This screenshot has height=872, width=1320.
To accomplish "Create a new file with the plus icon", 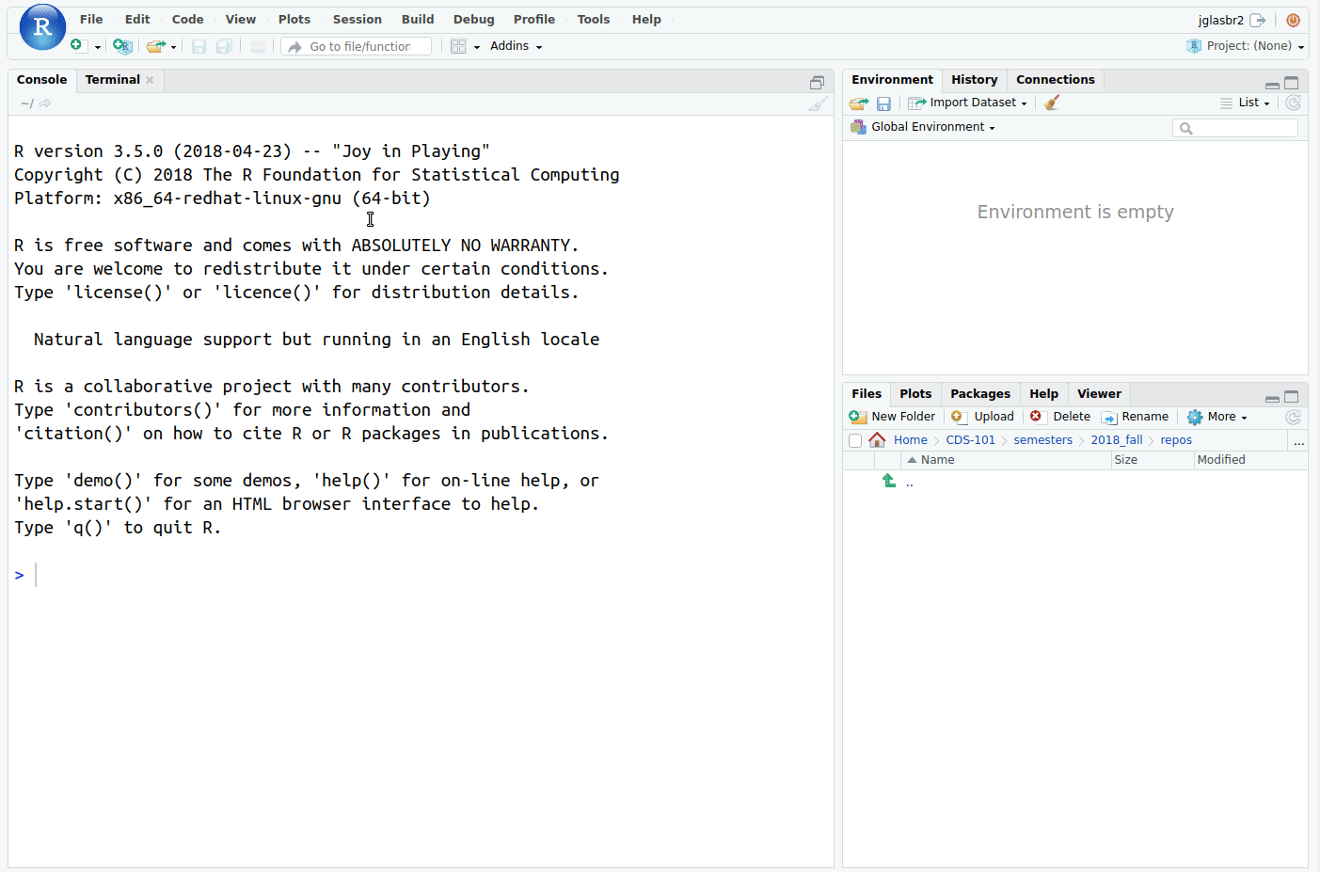I will click(x=77, y=45).
